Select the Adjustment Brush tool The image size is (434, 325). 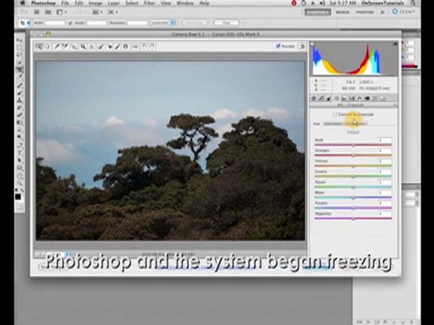[x=118, y=46]
